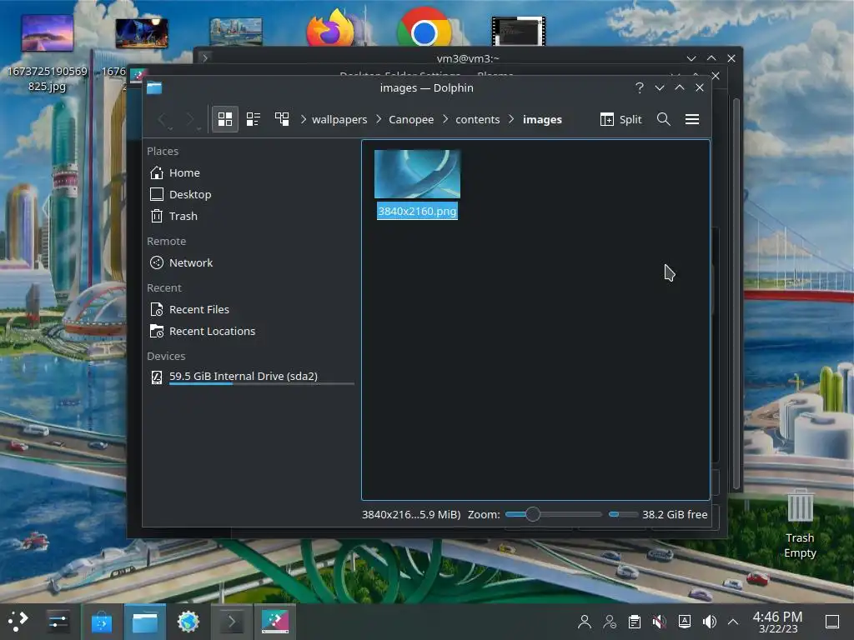Open user account tray icon
854x640 pixels.
click(585, 622)
